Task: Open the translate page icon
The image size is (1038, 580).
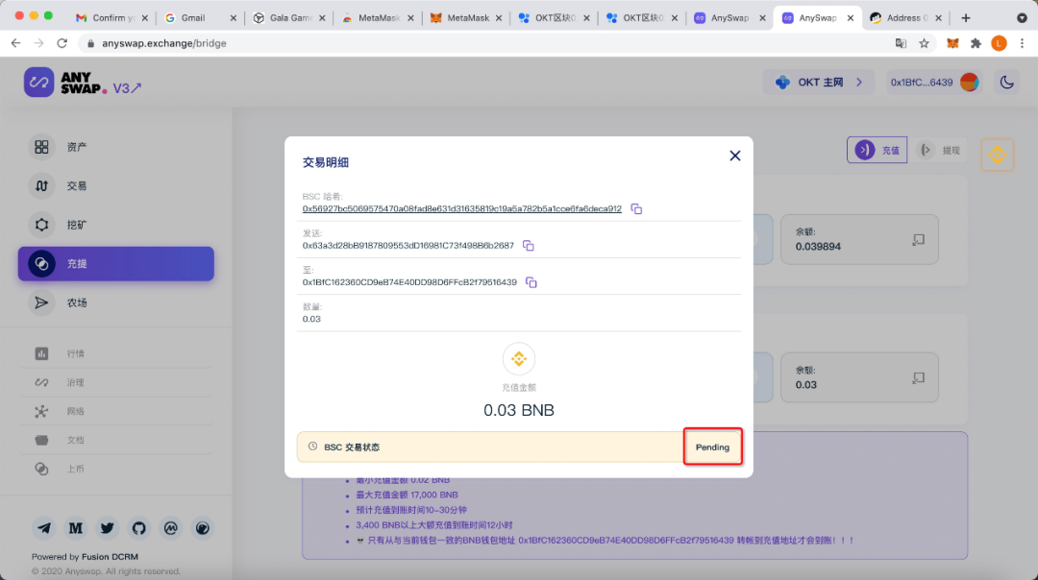Action: point(901,43)
